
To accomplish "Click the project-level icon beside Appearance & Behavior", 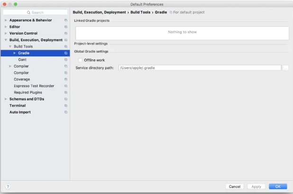I will pyautogui.click(x=66, y=20).
